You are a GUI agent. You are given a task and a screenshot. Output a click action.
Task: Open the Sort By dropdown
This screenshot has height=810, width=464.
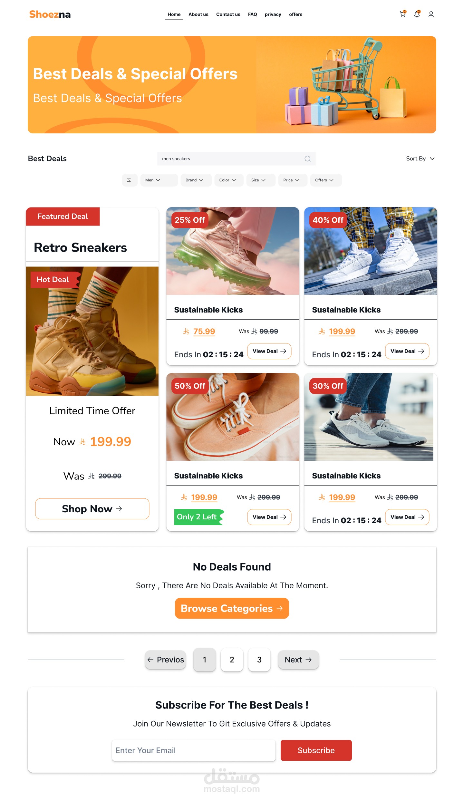[420, 159]
